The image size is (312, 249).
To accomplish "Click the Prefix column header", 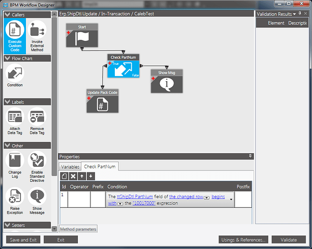I will pyautogui.click(x=98, y=187).
